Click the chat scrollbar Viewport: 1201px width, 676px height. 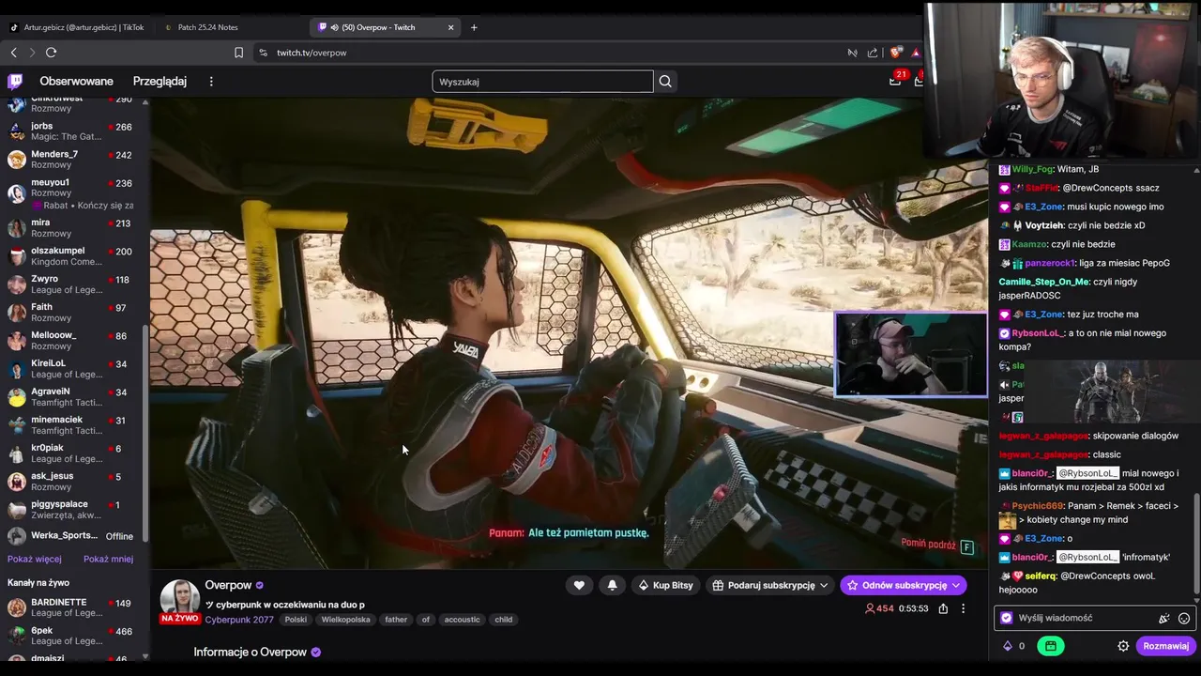[1196, 543]
